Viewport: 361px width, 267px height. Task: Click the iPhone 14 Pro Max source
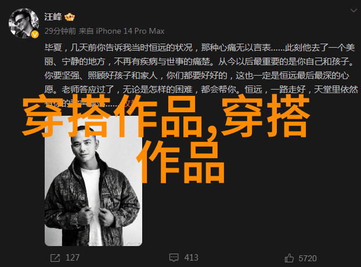130,31
